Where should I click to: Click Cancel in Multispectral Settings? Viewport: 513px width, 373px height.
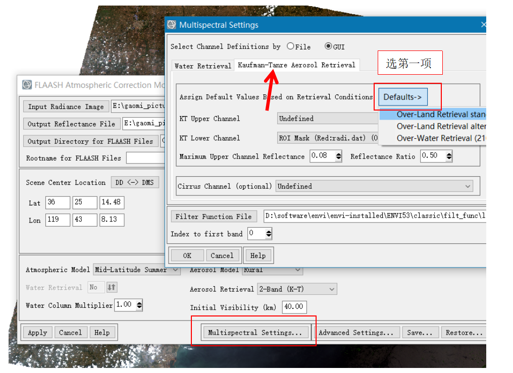[x=222, y=255]
